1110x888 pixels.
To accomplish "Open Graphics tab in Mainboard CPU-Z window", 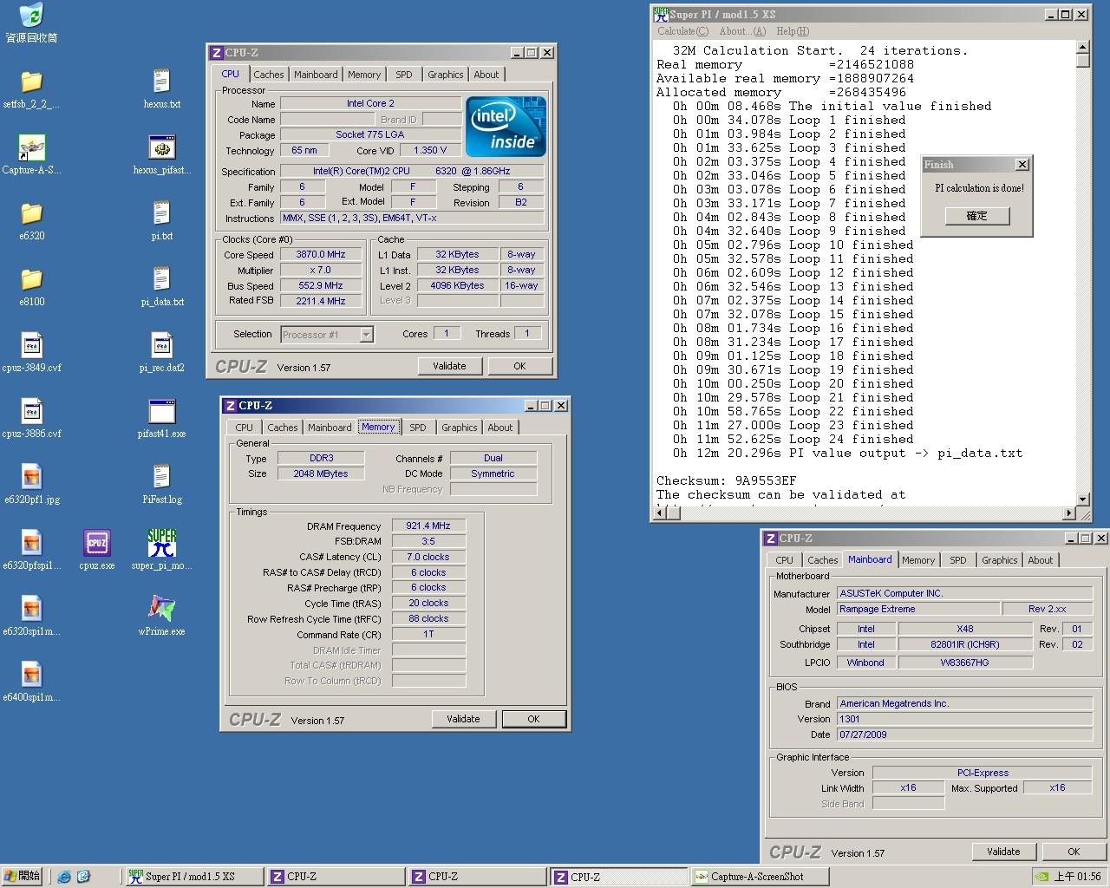I will (x=1000, y=560).
